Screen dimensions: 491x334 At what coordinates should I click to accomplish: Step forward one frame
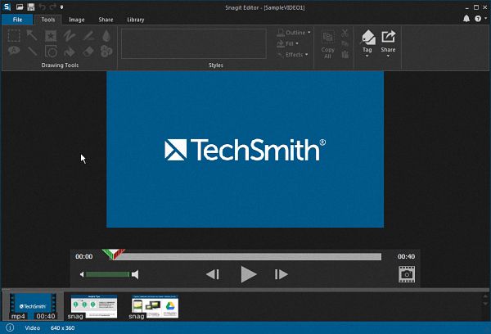(281, 275)
